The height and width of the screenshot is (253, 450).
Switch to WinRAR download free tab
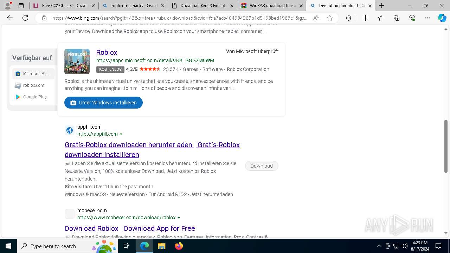click(x=271, y=6)
